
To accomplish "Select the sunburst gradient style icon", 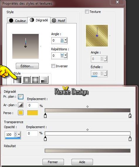I will click(x=35, y=80).
